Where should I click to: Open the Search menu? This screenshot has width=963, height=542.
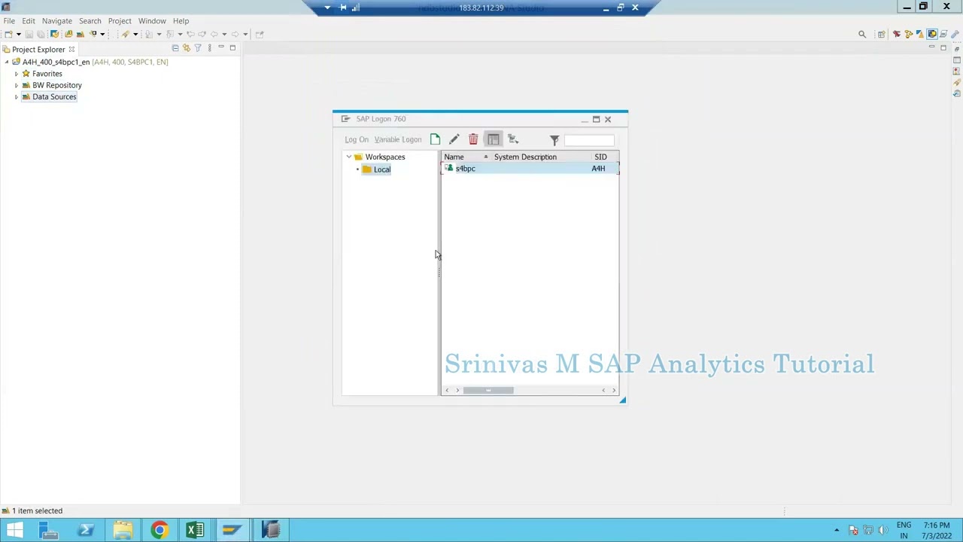click(90, 21)
